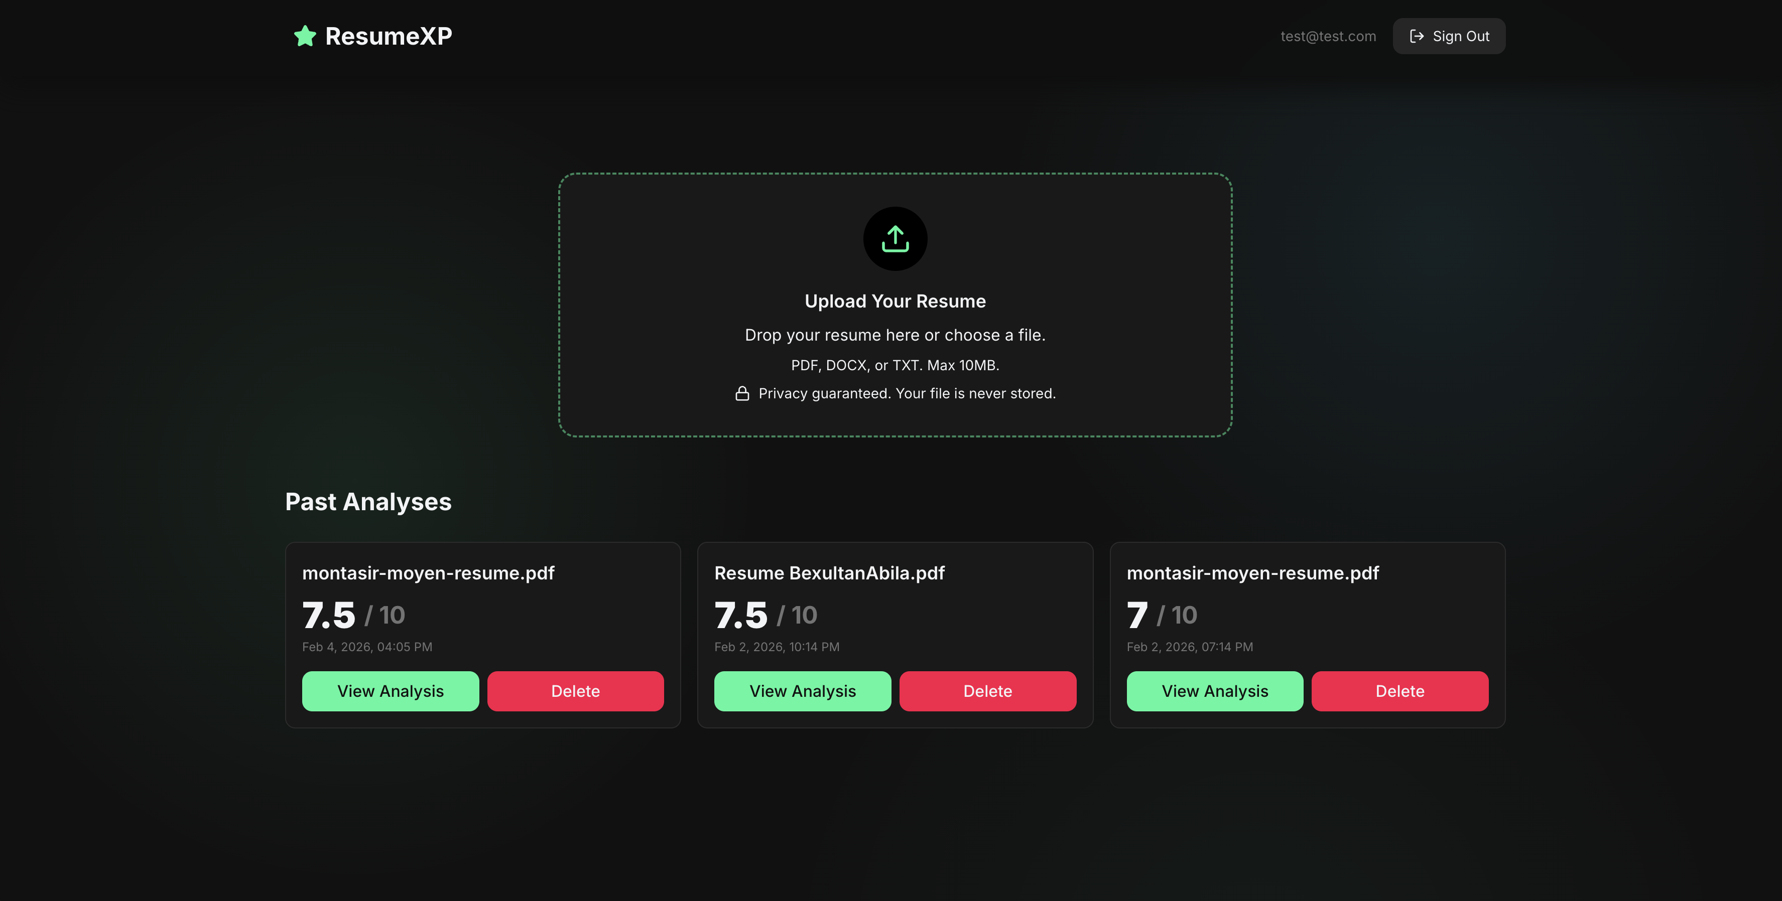View the analysis scored 7 / 10

[x=1214, y=691]
